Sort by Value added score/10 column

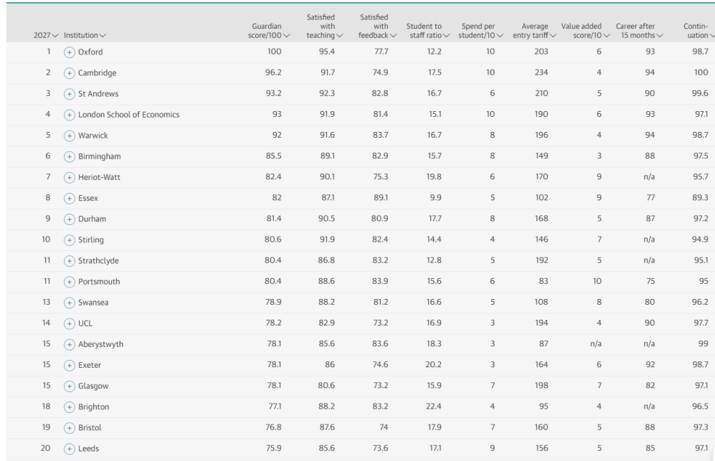point(585,31)
